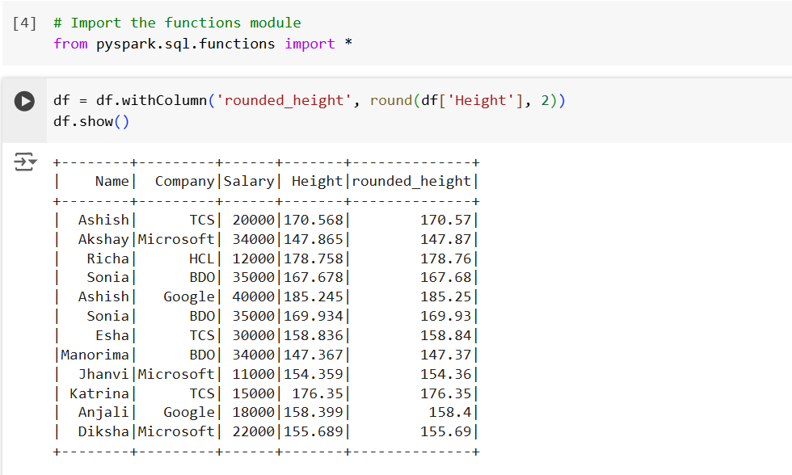Click the 'rounded_height' string in the code

(x=284, y=101)
